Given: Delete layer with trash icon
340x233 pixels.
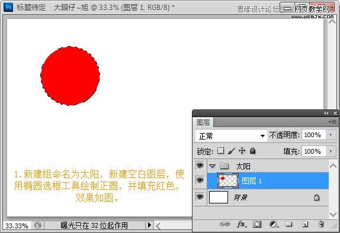Looking at the screenshot, I should point(322,224).
